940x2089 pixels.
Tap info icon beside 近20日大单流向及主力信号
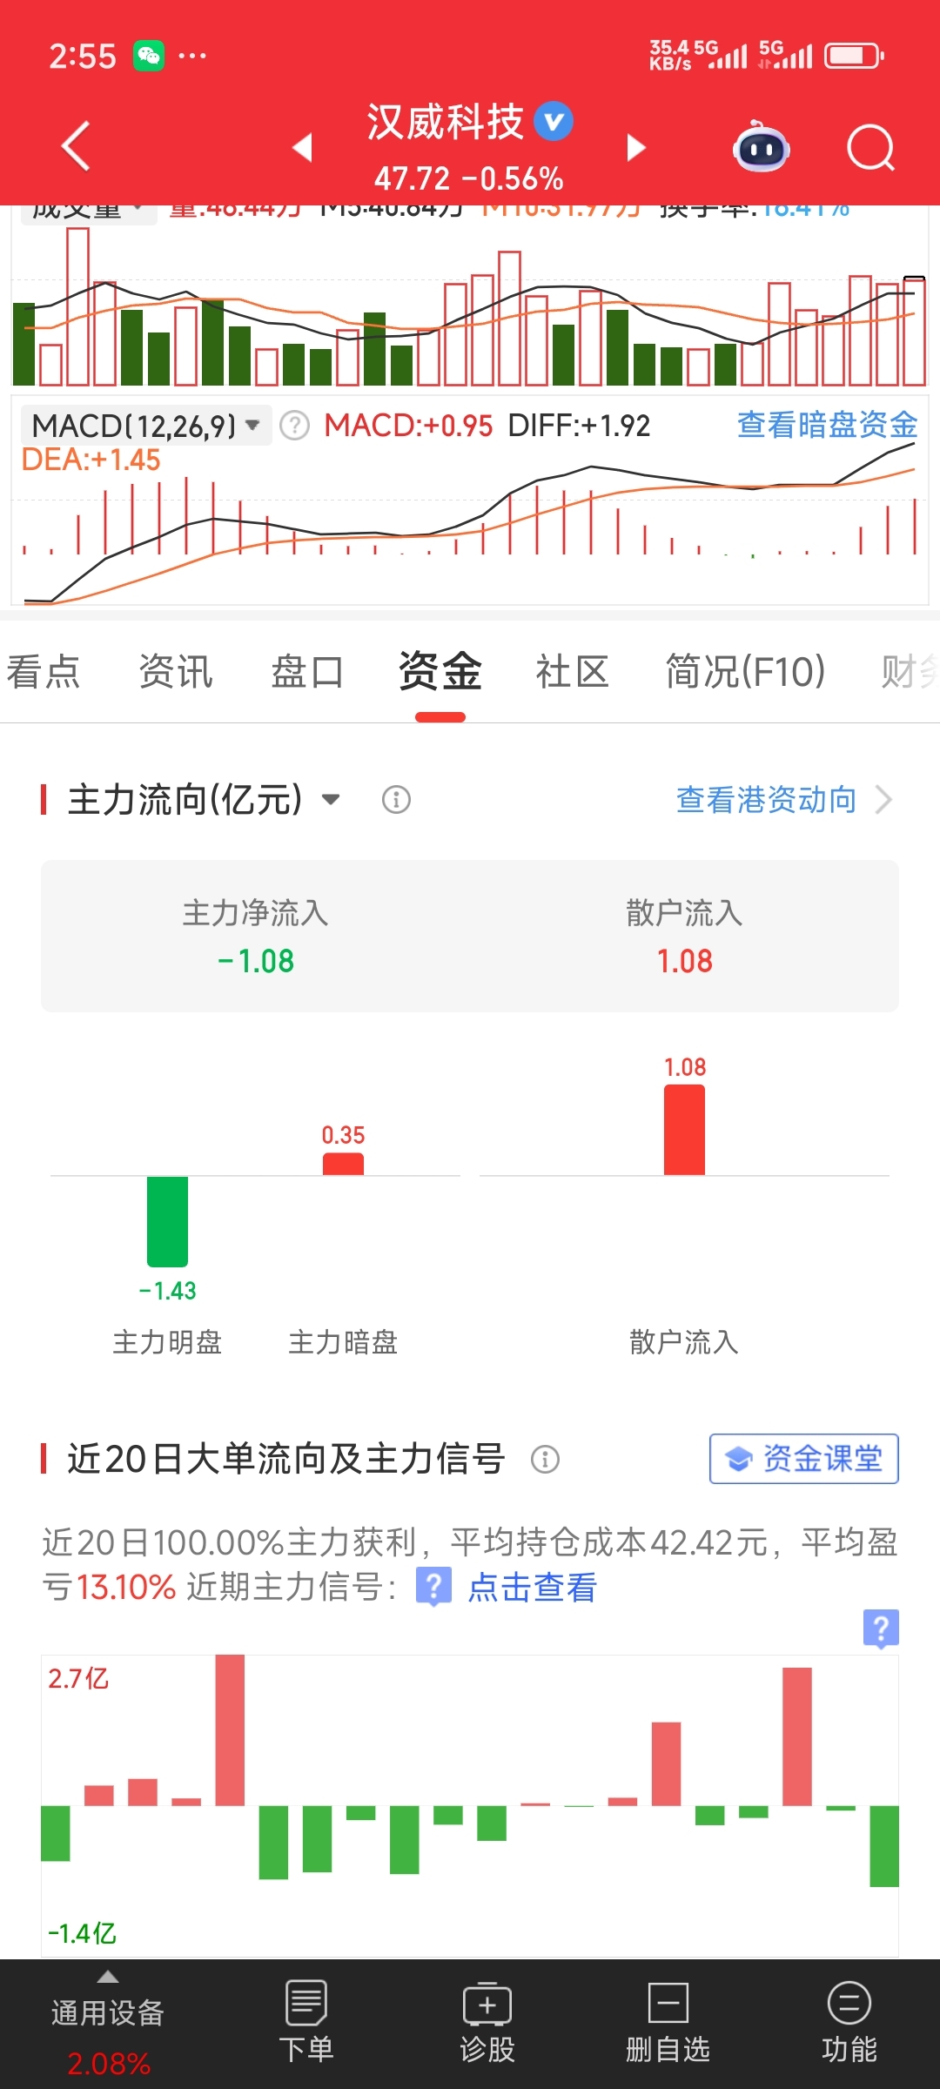(545, 1459)
